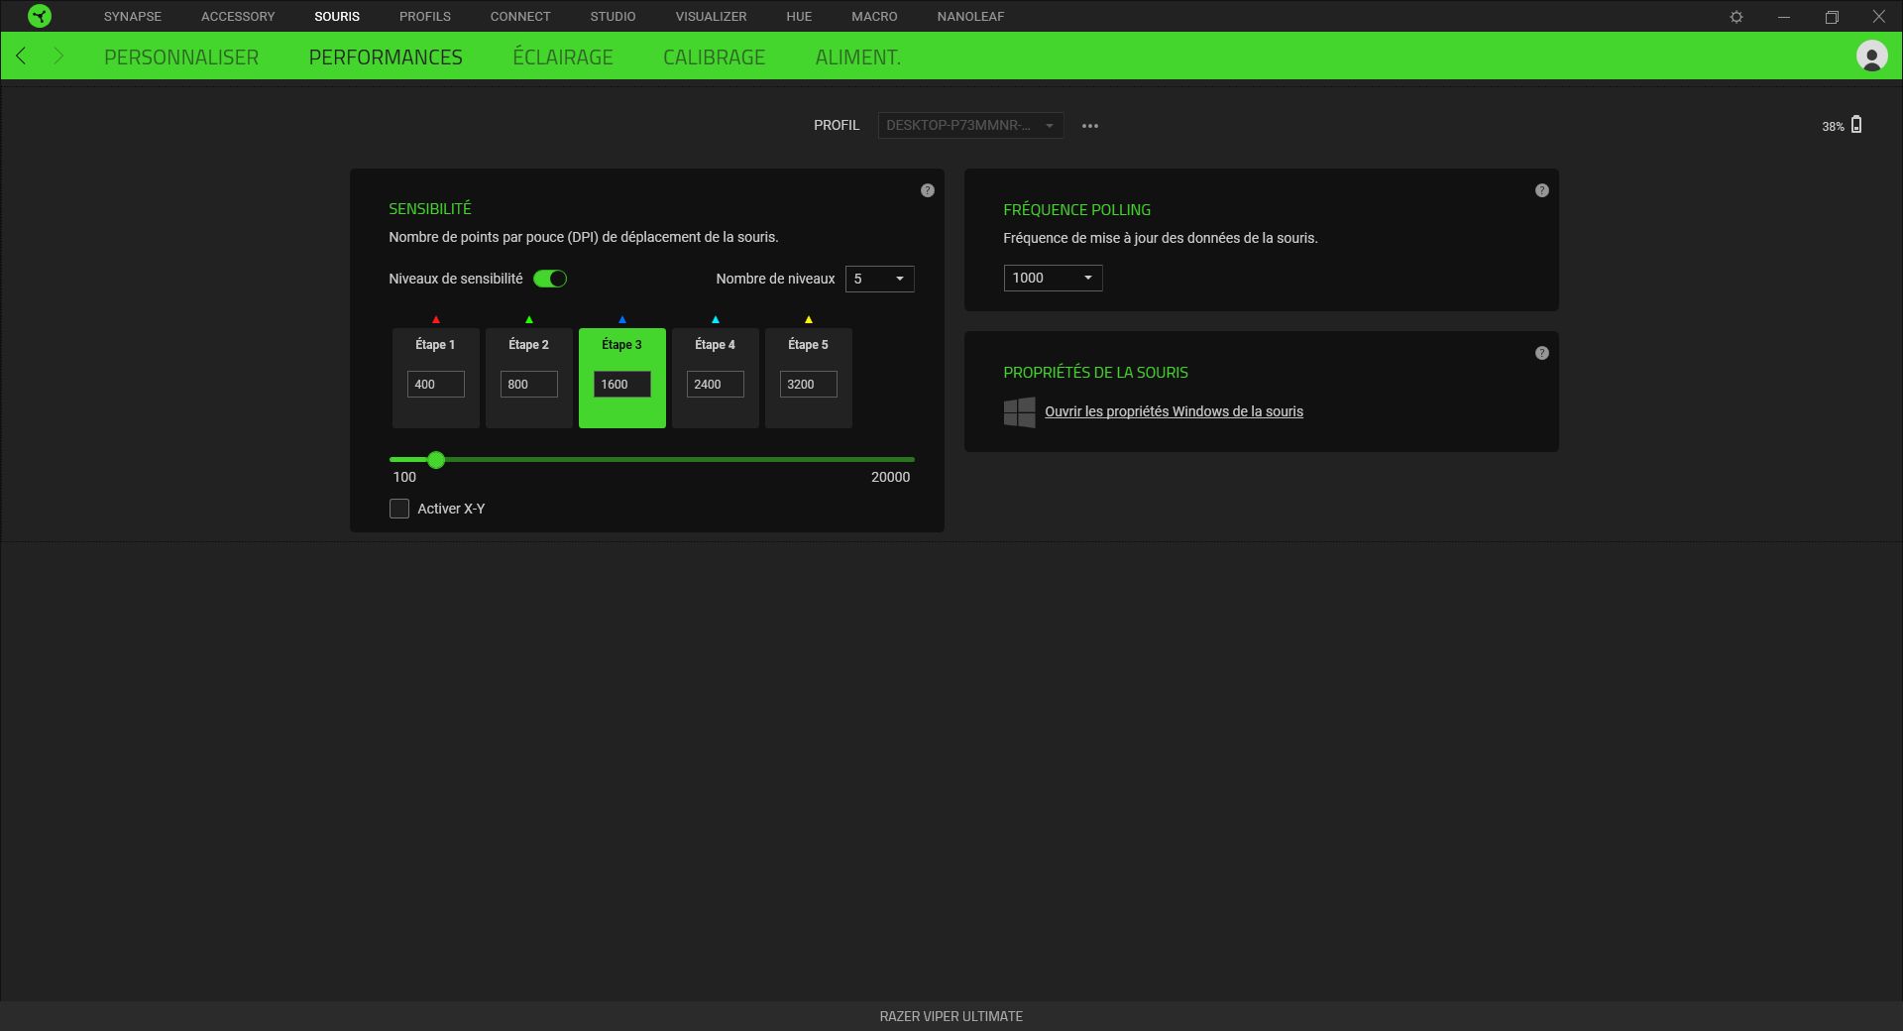The width and height of the screenshot is (1903, 1031).
Task: Go to the Connect tab
Action: pos(520,17)
